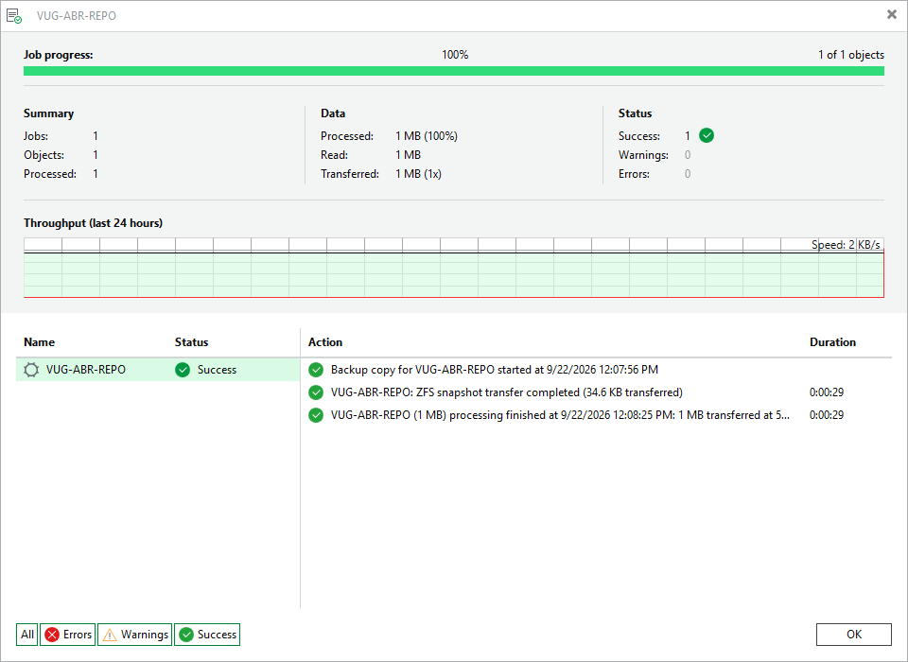This screenshot has height=662, width=908.
Task: Close the VUG-ABR-REPO dialog window
Action: coord(892,14)
